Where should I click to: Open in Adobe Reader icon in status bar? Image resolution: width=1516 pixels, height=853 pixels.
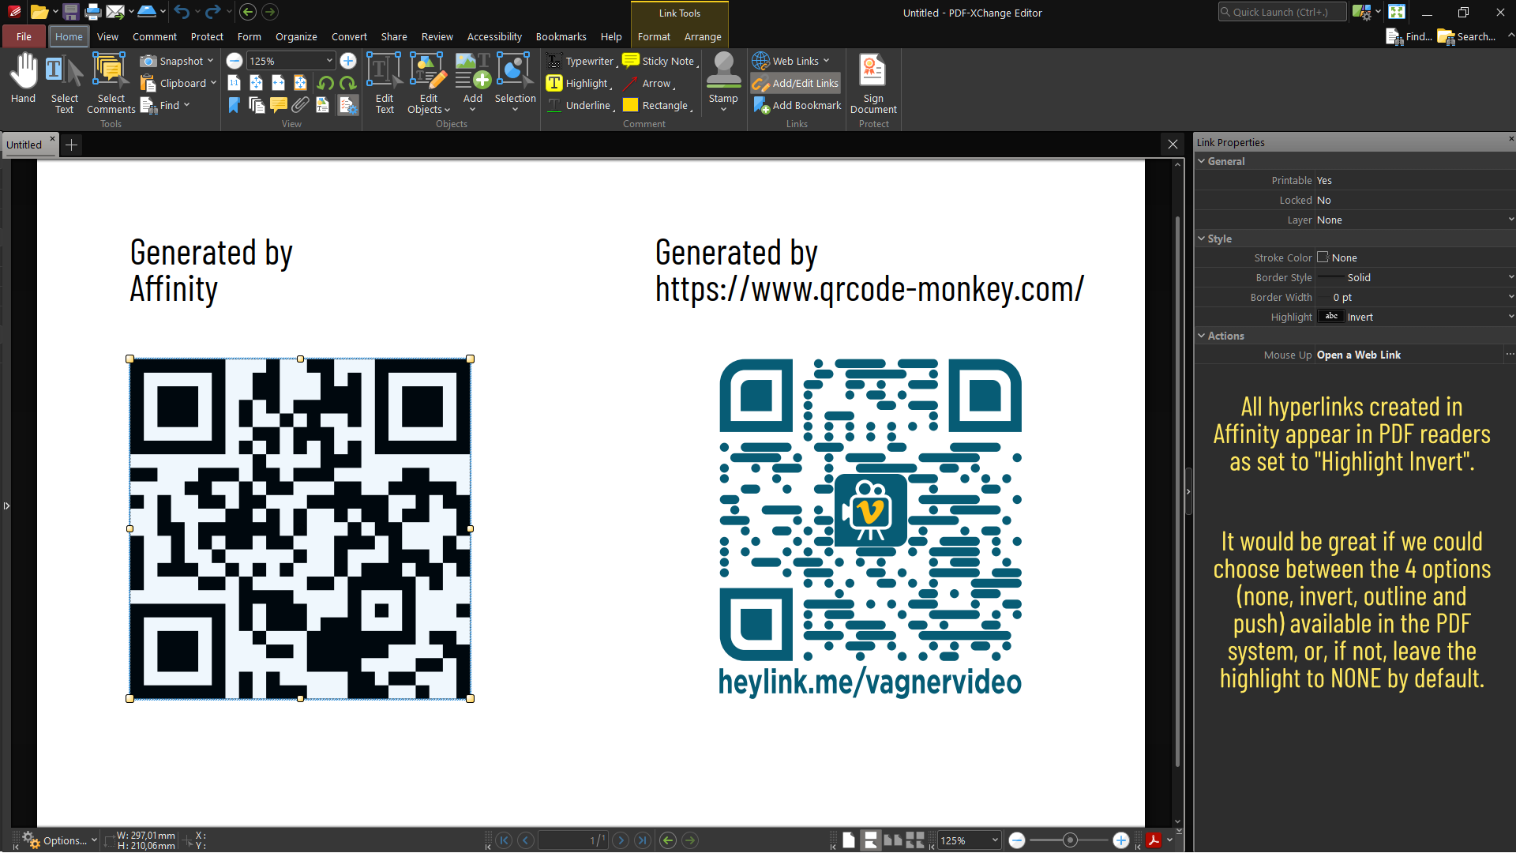point(1154,840)
